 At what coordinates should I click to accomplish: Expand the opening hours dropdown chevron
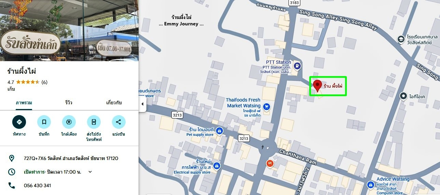point(90,172)
